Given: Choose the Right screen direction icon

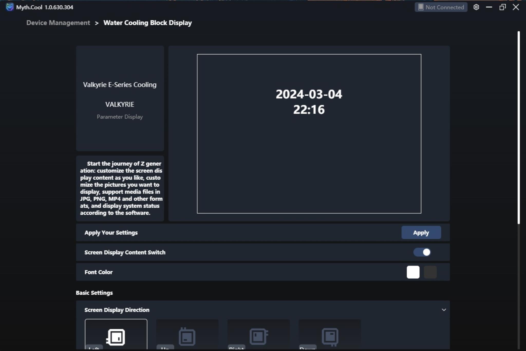Looking at the screenshot, I should [x=258, y=336].
